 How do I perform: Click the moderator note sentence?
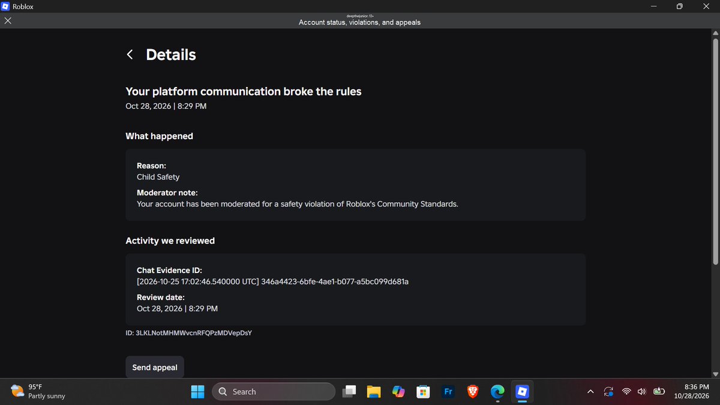(298, 204)
